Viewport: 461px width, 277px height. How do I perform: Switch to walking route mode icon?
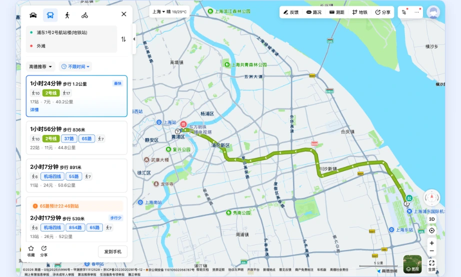tap(67, 15)
